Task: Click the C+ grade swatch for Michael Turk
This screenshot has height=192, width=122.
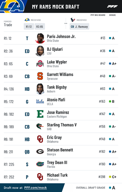Action: click(x=110, y=177)
